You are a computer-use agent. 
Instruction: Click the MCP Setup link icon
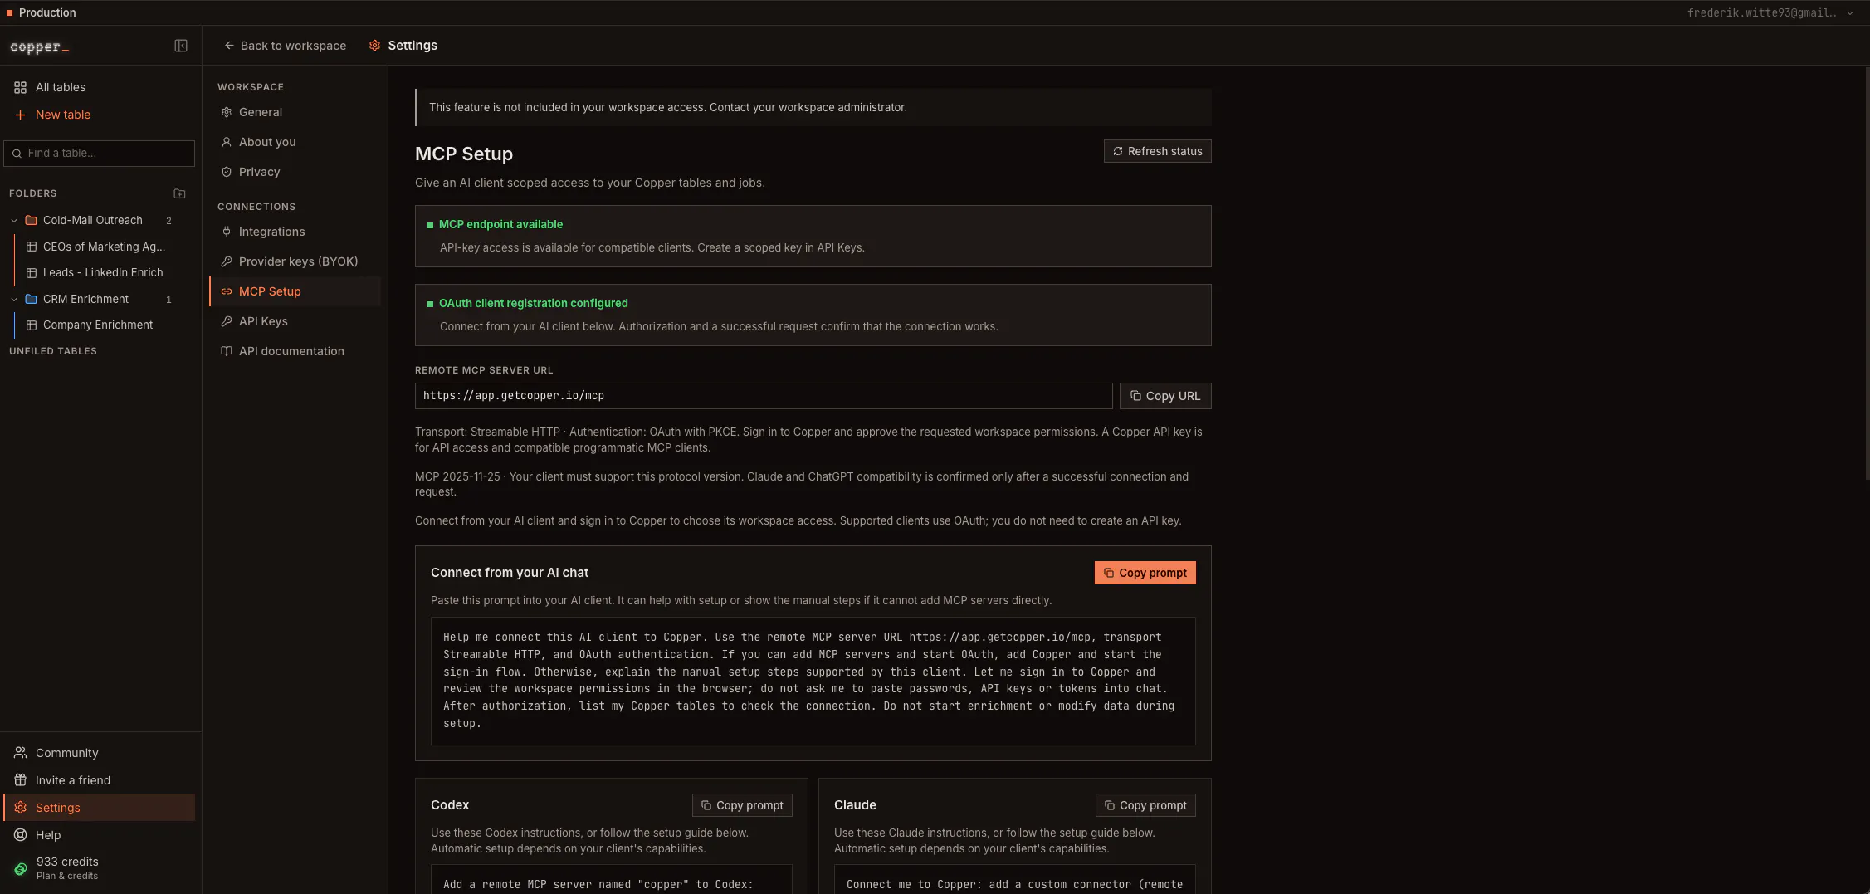point(227,291)
